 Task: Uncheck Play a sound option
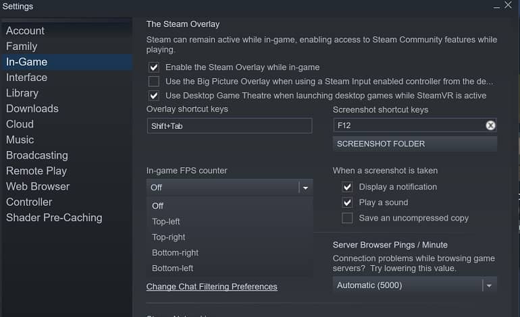(x=347, y=202)
